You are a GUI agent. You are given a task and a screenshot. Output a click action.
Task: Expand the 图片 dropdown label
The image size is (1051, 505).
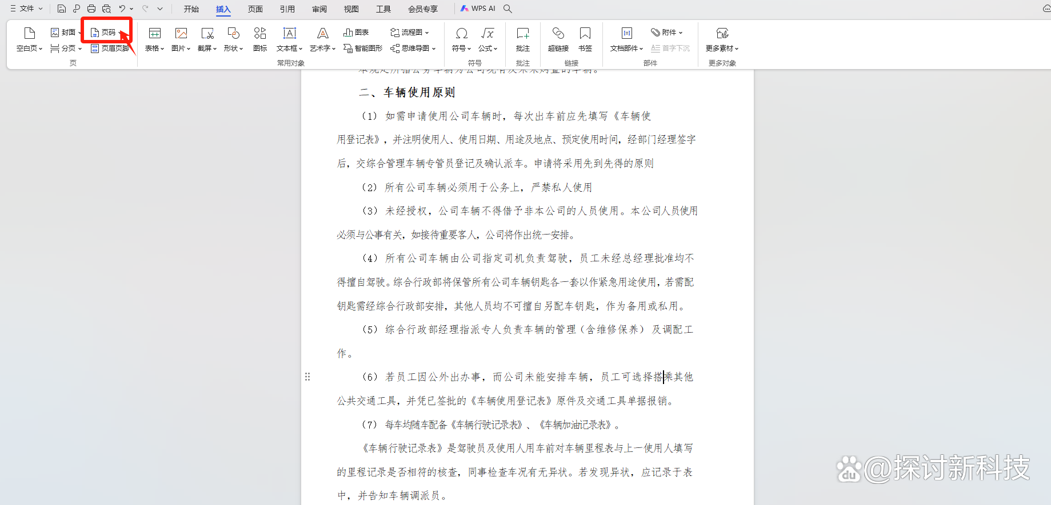click(181, 49)
